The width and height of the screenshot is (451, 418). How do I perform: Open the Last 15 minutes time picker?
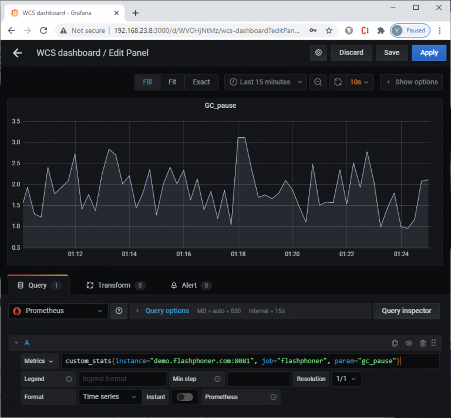(265, 82)
